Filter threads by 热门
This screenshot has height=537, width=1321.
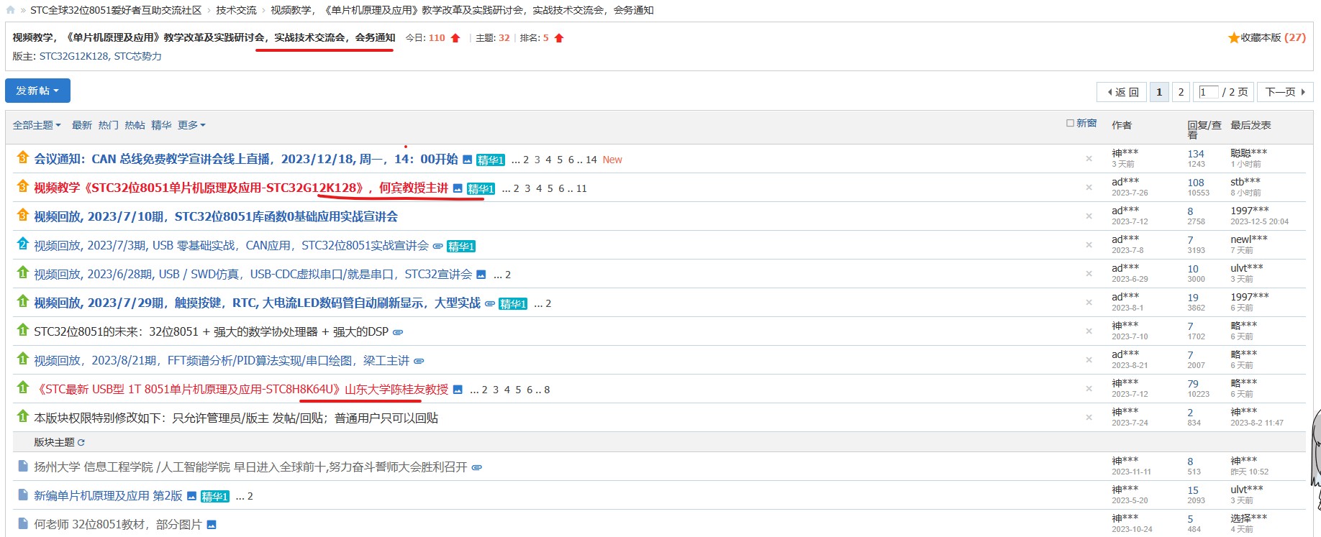click(x=109, y=125)
